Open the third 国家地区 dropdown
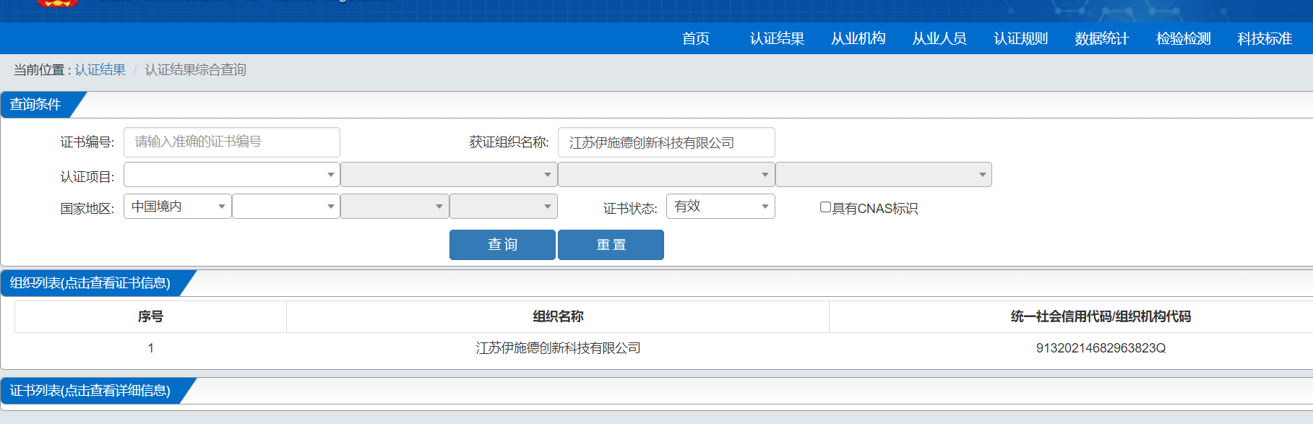The width and height of the screenshot is (1313, 424). pyautogui.click(x=395, y=207)
